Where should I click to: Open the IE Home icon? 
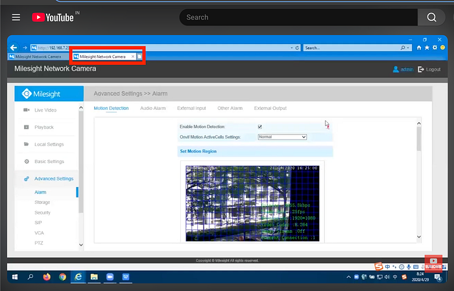(419, 47)
